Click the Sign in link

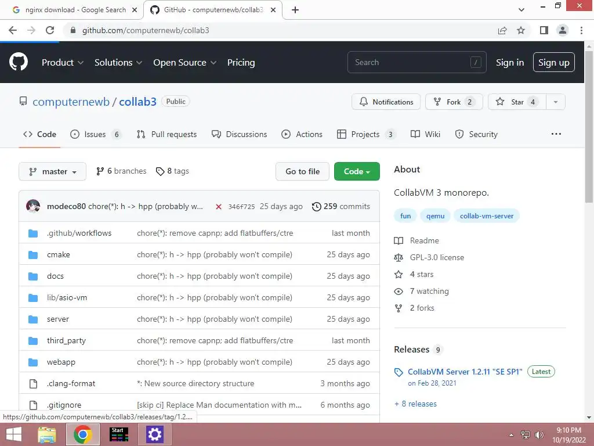coord(510,62)
